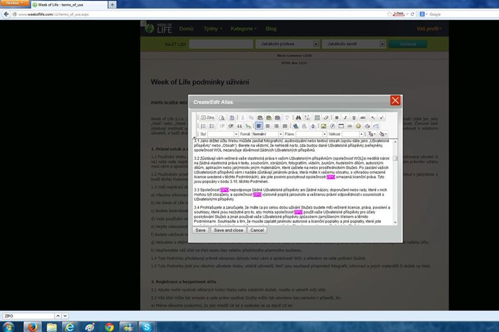
Task: Insert an anchor
Action: (313, 126)
